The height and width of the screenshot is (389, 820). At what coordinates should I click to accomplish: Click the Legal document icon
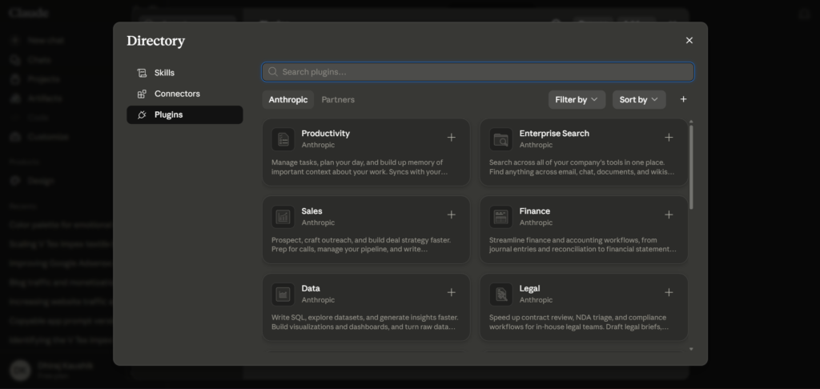tap(501, 295)
